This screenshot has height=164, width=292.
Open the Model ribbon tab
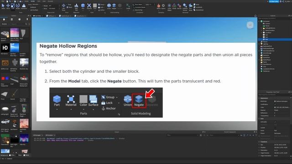32,1
